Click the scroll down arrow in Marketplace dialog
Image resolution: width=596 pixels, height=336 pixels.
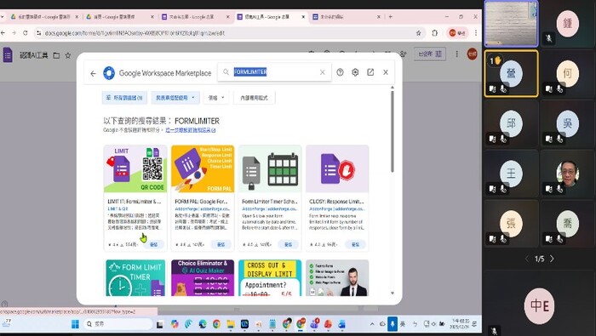pos(393,293)
